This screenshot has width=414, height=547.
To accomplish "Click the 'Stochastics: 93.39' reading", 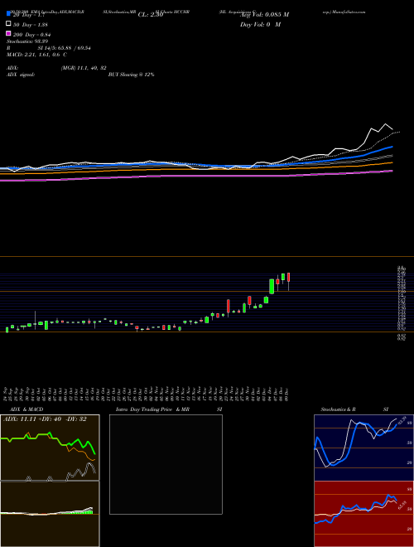I will (27, 41).
